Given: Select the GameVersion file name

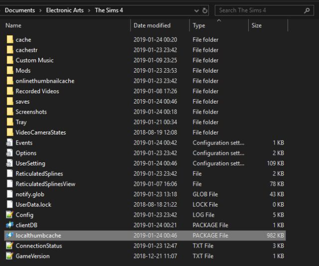Looking at the screenshot, I should tap(33, 256).
